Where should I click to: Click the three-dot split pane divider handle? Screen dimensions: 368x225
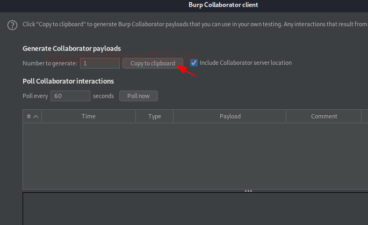(248, 191)
